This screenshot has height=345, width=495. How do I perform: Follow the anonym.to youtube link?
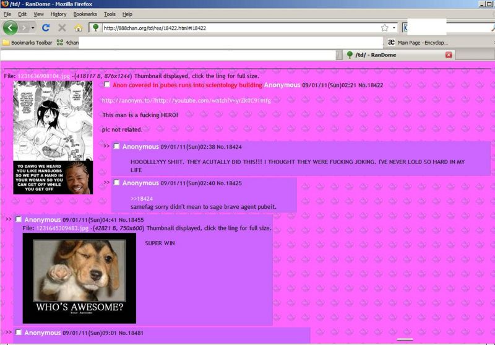186,100
